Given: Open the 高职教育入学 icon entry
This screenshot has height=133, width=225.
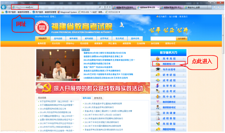Looking at the screenshot, I should pyautogui.click(x=158, y=64).
